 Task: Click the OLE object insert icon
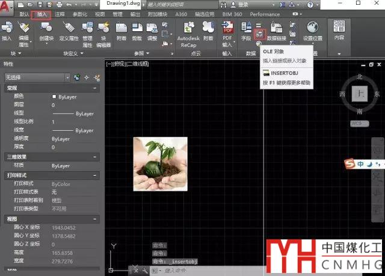click(x=260, y=35)
